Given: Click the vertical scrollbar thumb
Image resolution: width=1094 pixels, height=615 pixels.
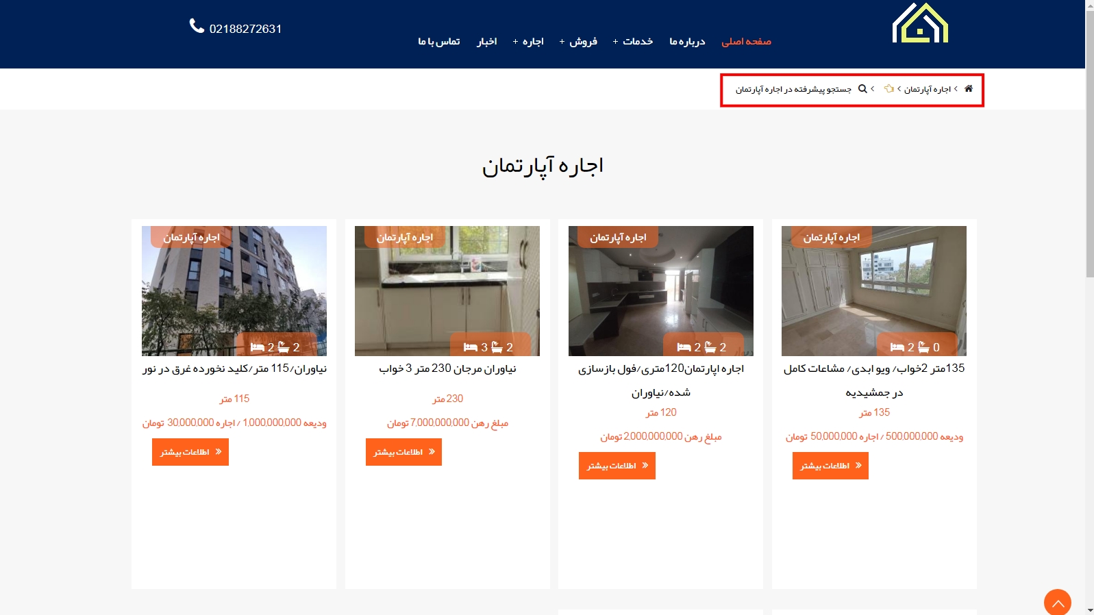Looking at the screenshot, I should 1089,144.
